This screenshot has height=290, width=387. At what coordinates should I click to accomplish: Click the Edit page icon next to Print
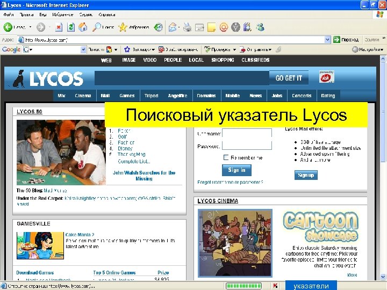[199, 27]
